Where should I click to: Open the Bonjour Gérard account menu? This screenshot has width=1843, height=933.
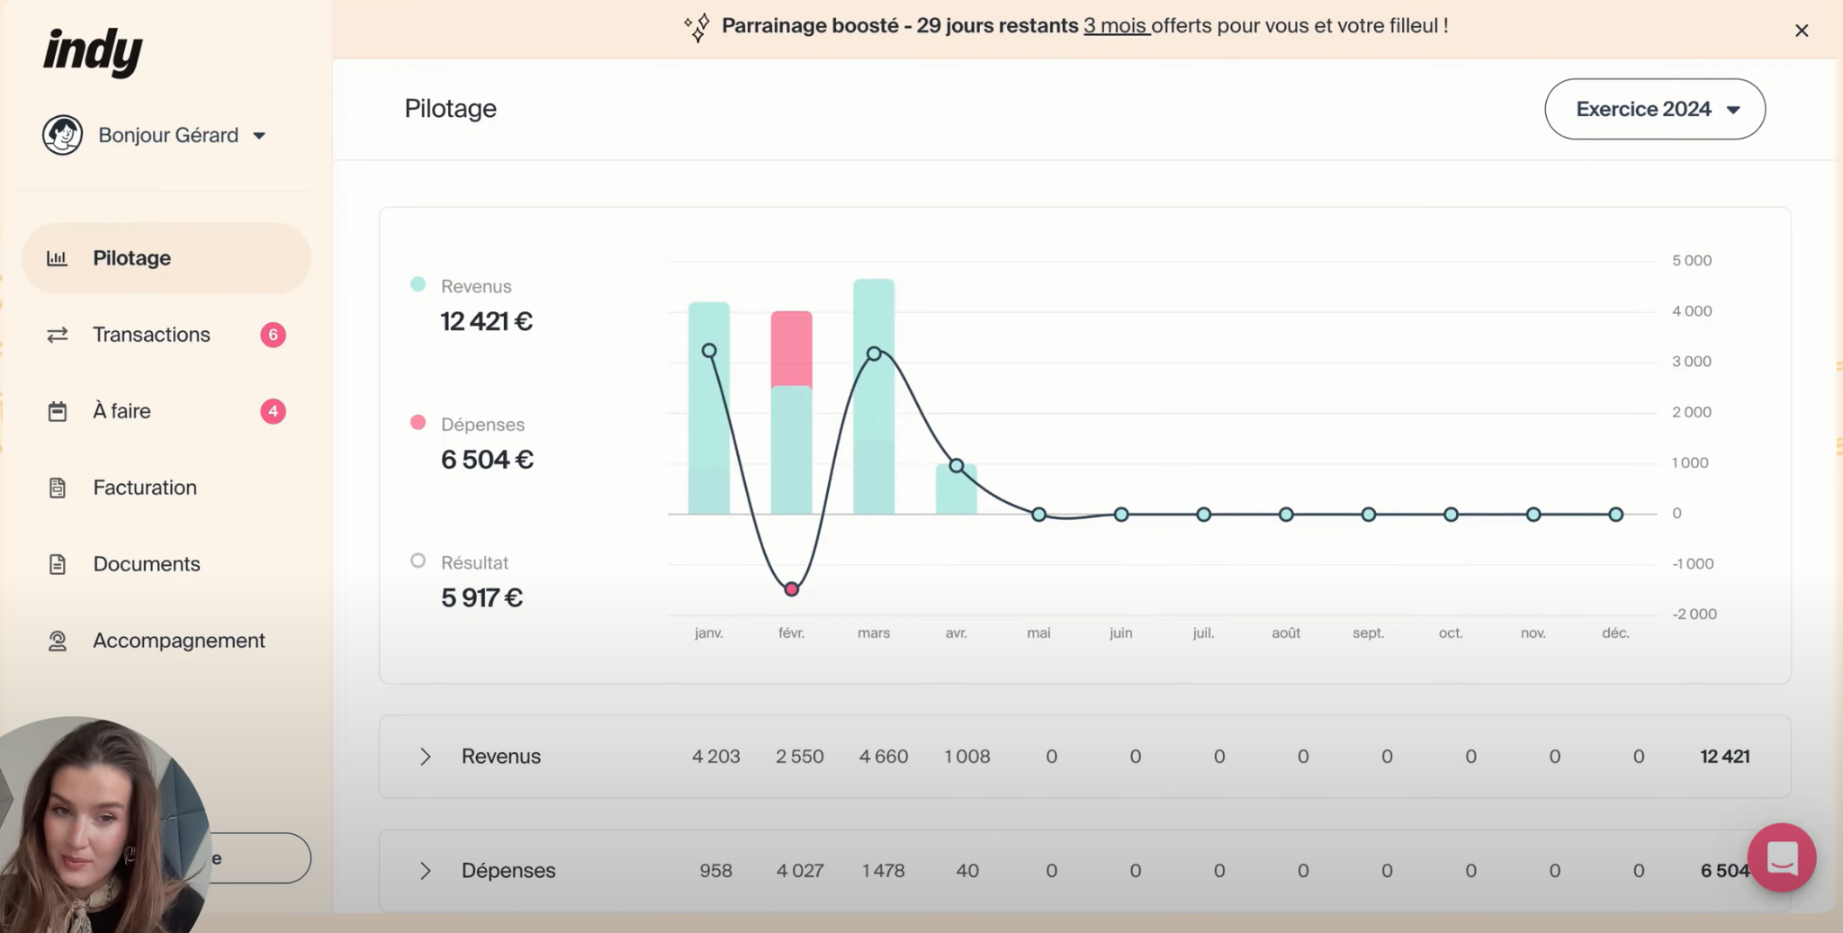(x=182, y=135)
